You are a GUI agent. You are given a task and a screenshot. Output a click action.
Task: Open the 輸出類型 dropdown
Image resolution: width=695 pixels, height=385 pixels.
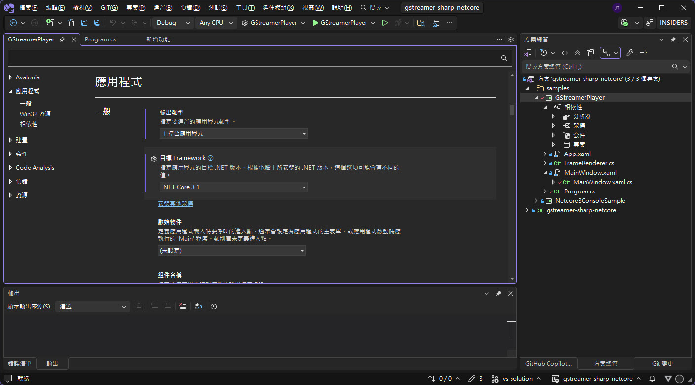(x=233, y=134)
